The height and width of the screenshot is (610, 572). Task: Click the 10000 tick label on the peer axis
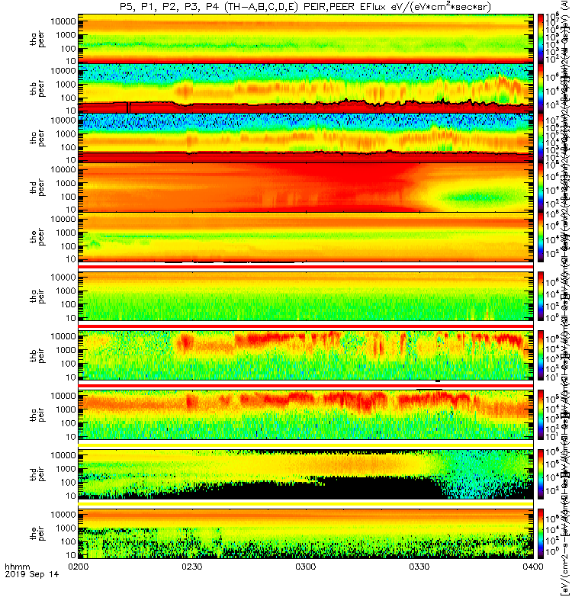(x=63, y=219)
